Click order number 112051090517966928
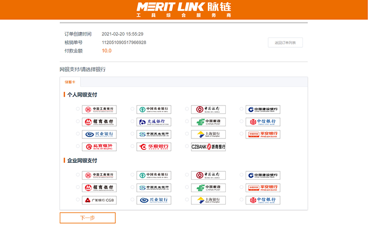Image resolution: width=368 pixels, height=239 pixels. click(124, 42)
